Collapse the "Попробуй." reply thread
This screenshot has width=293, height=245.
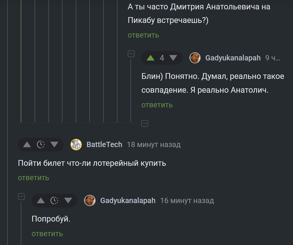point(21,197)
